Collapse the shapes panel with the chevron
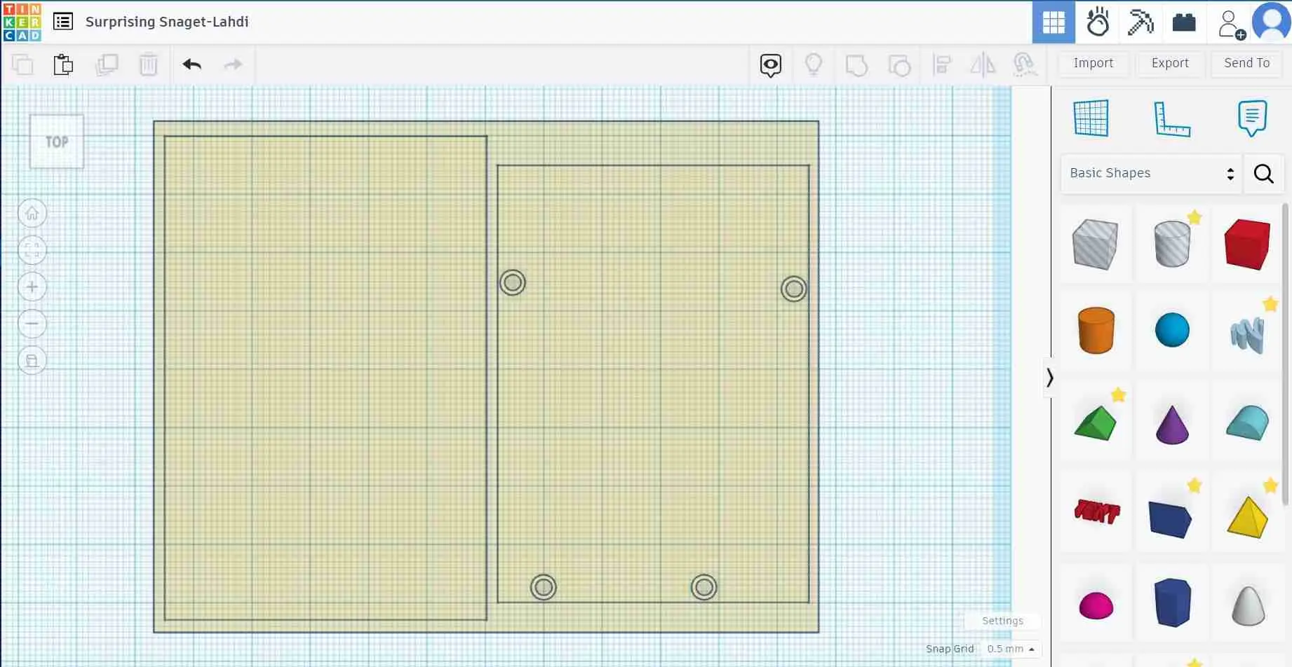This screenshot has width=1292, height=667. (1050, 378)
